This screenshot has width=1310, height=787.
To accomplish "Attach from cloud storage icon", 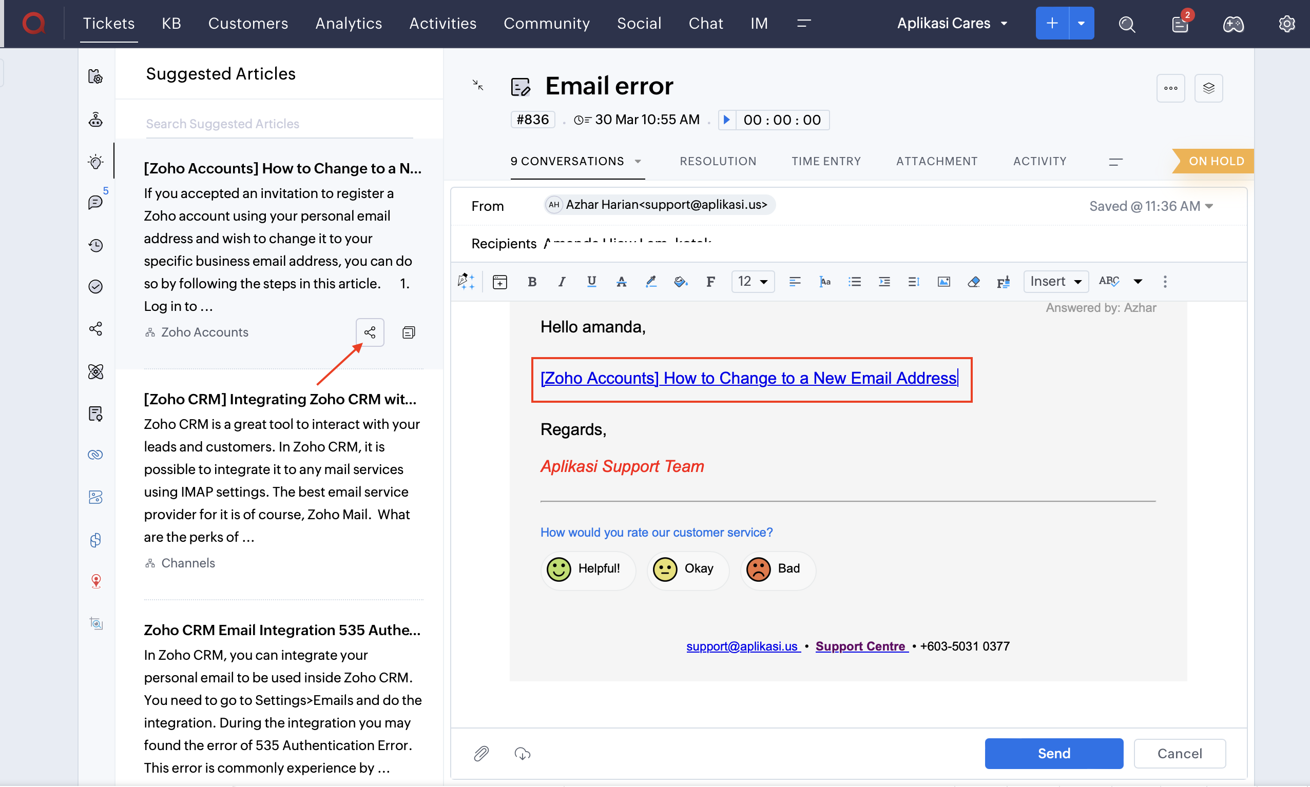I will (x=522, y=753).
